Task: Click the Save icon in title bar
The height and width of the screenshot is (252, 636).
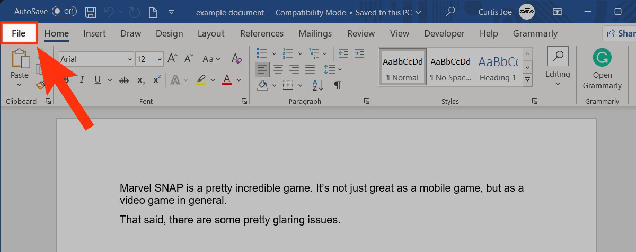Action: [x=91, y=12]
